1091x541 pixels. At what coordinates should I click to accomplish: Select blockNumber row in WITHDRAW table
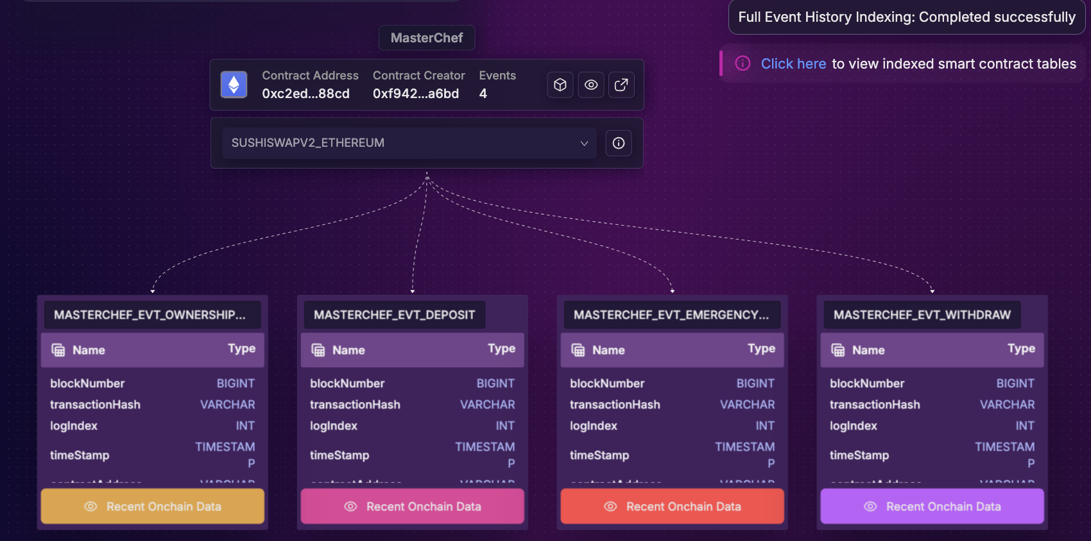pyautogui.click(x=932, y=383)
